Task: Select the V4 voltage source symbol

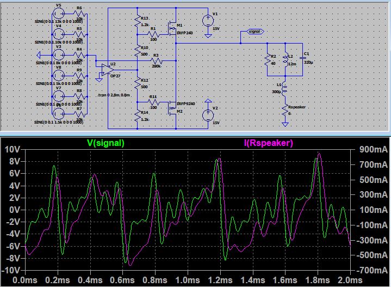Action: point(59,34)
